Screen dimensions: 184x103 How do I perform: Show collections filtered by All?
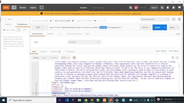click(4, 30)
